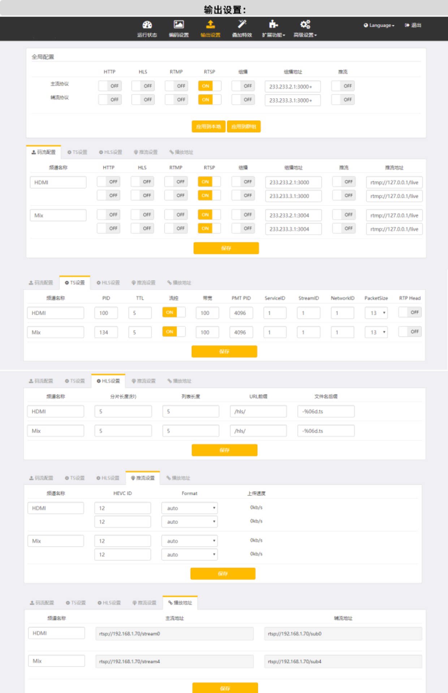
Task: Toggle 主流协议 RTSP switch in 全局配置
Action: 210,86
